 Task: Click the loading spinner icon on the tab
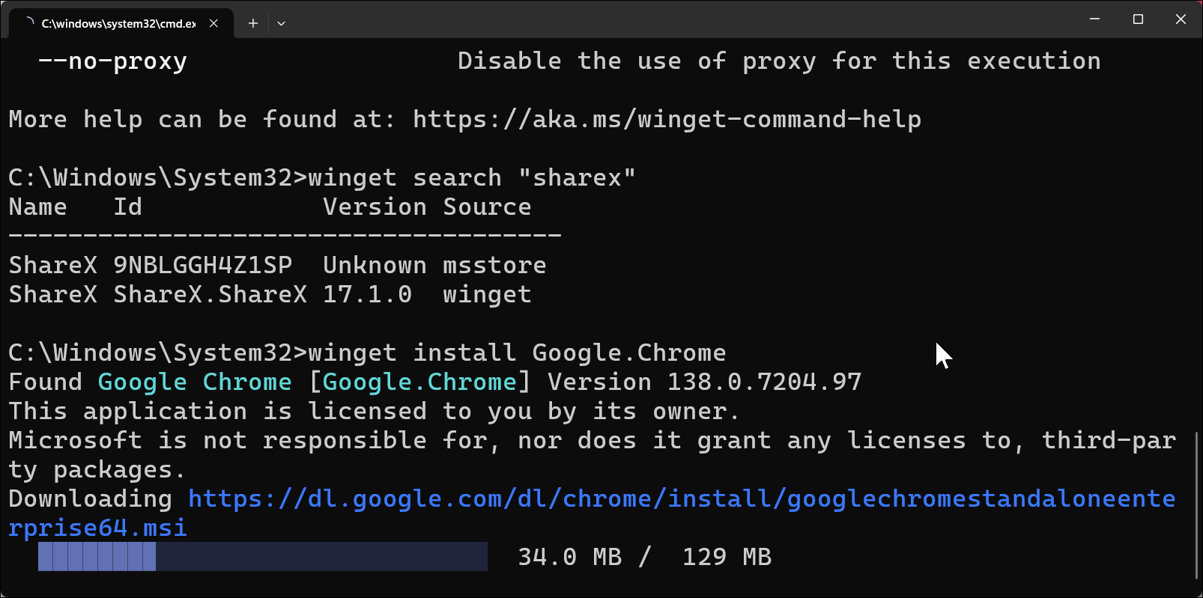pyautogui.click(x=29, y=22)
